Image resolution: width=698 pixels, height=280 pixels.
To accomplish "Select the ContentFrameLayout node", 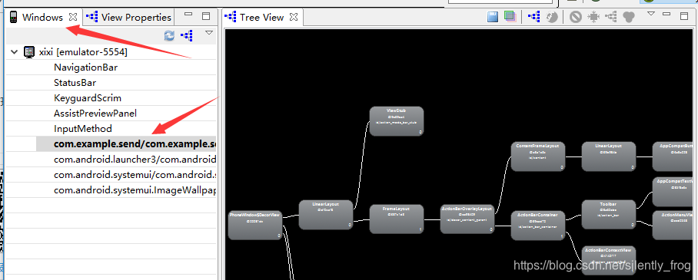I will [538, 156].
